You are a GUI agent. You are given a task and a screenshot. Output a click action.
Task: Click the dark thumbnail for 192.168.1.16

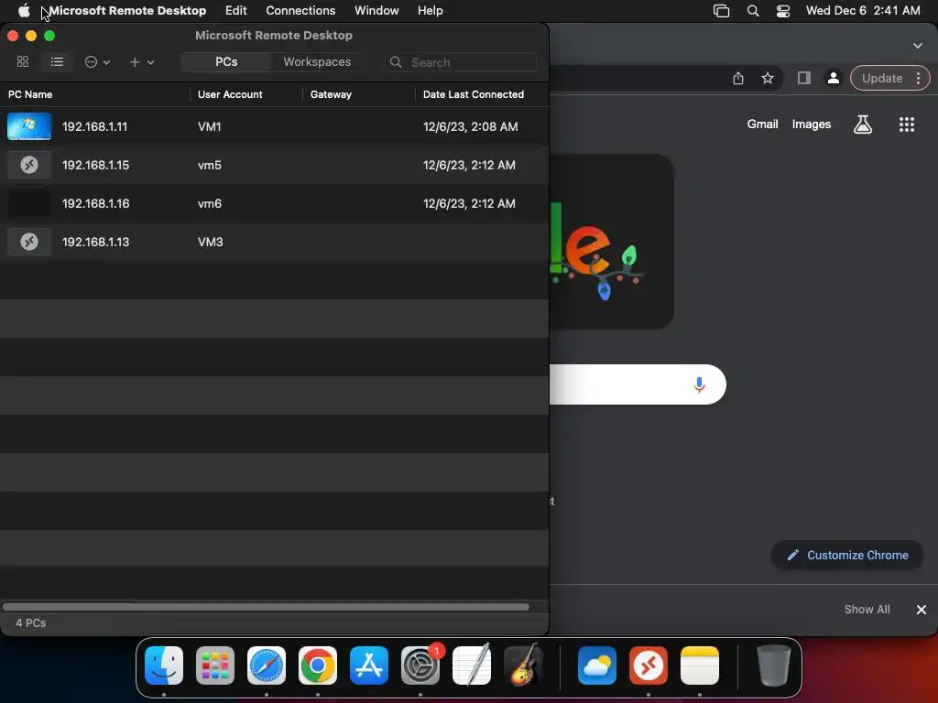click(x=29, y=203)
